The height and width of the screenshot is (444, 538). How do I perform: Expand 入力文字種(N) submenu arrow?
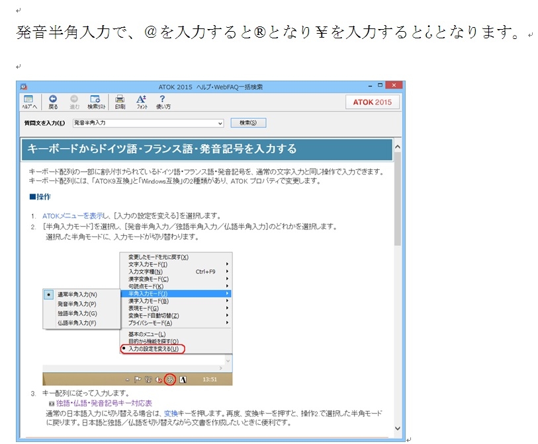coord(227,272)
